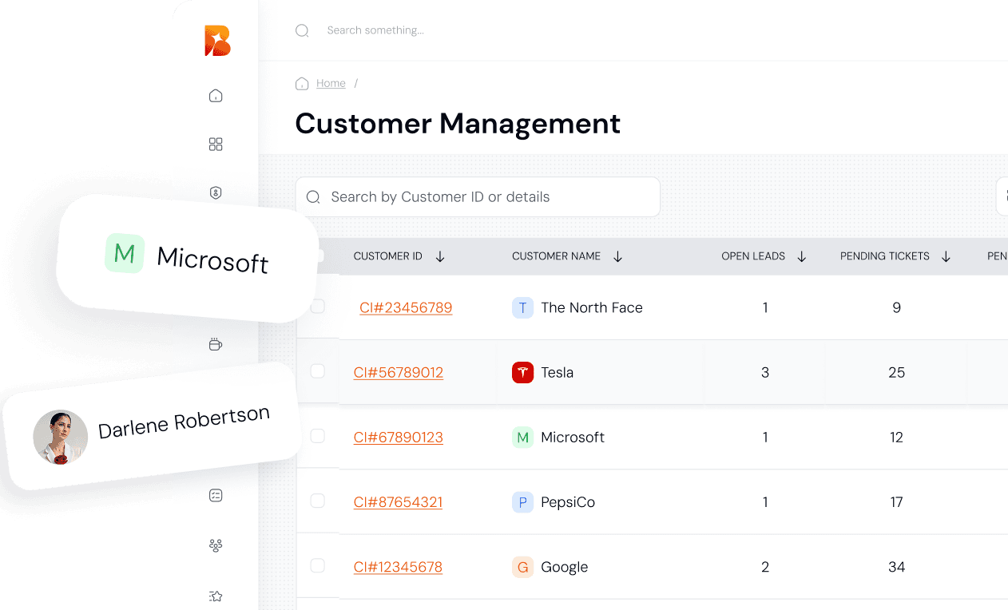Viewport: 1008px width, 610px height.
Task: Open the team people icon in sidebar
Action: tap(216, 545)
